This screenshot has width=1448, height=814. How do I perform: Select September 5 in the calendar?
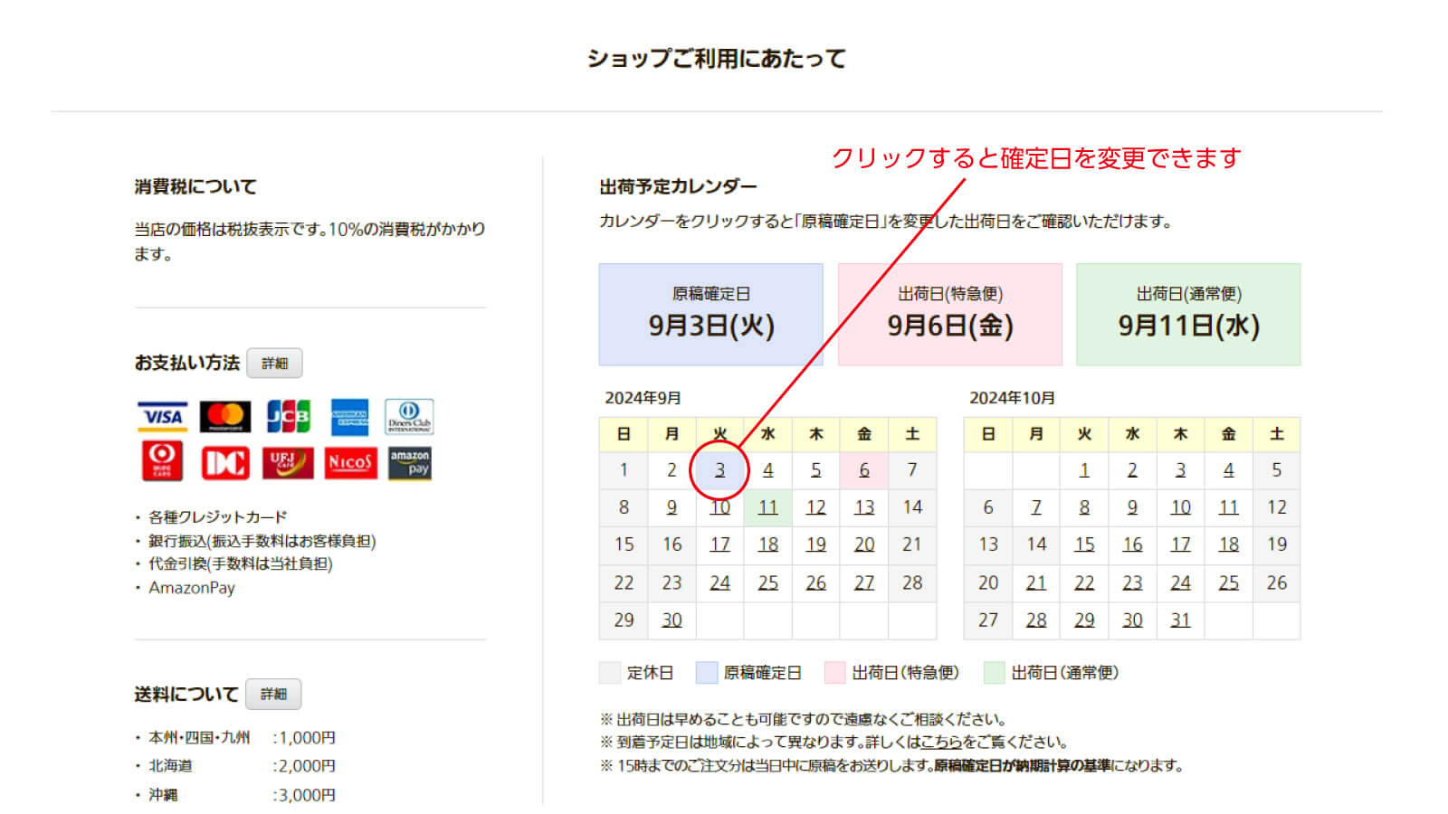coord(815,470)
